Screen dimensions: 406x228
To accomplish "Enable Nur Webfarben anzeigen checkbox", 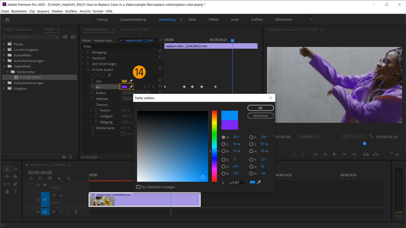I will pyautogui.click(x=139, y=187).
